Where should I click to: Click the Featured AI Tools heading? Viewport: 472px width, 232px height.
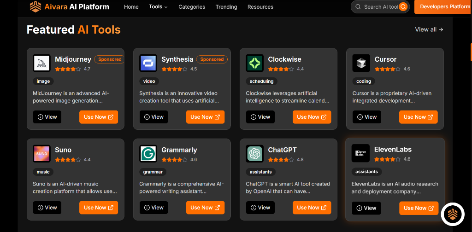[x=74, y=30]
